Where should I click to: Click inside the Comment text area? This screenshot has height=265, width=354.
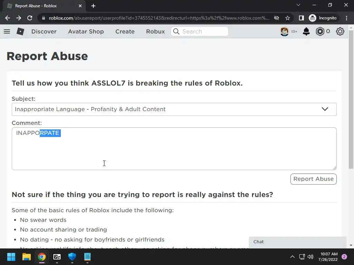click(x=174, y=149)
